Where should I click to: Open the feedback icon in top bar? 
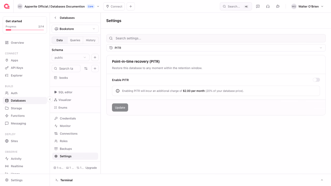tap(258, 6)
